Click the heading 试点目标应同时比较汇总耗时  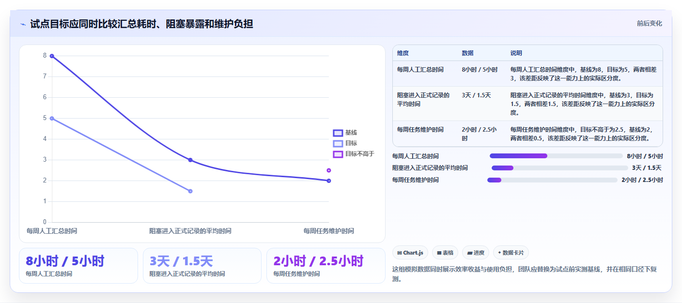(141, 24)
